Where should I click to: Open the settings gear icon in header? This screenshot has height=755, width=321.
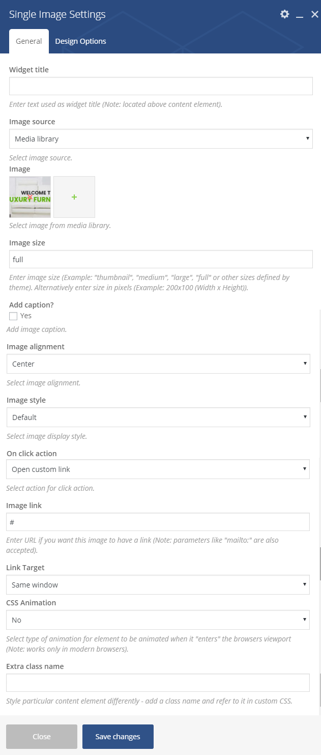coord(285,14)
